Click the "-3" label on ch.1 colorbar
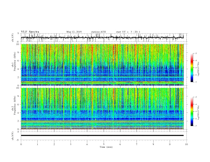This screenshot has height=162, width=210. click(196, 53)
